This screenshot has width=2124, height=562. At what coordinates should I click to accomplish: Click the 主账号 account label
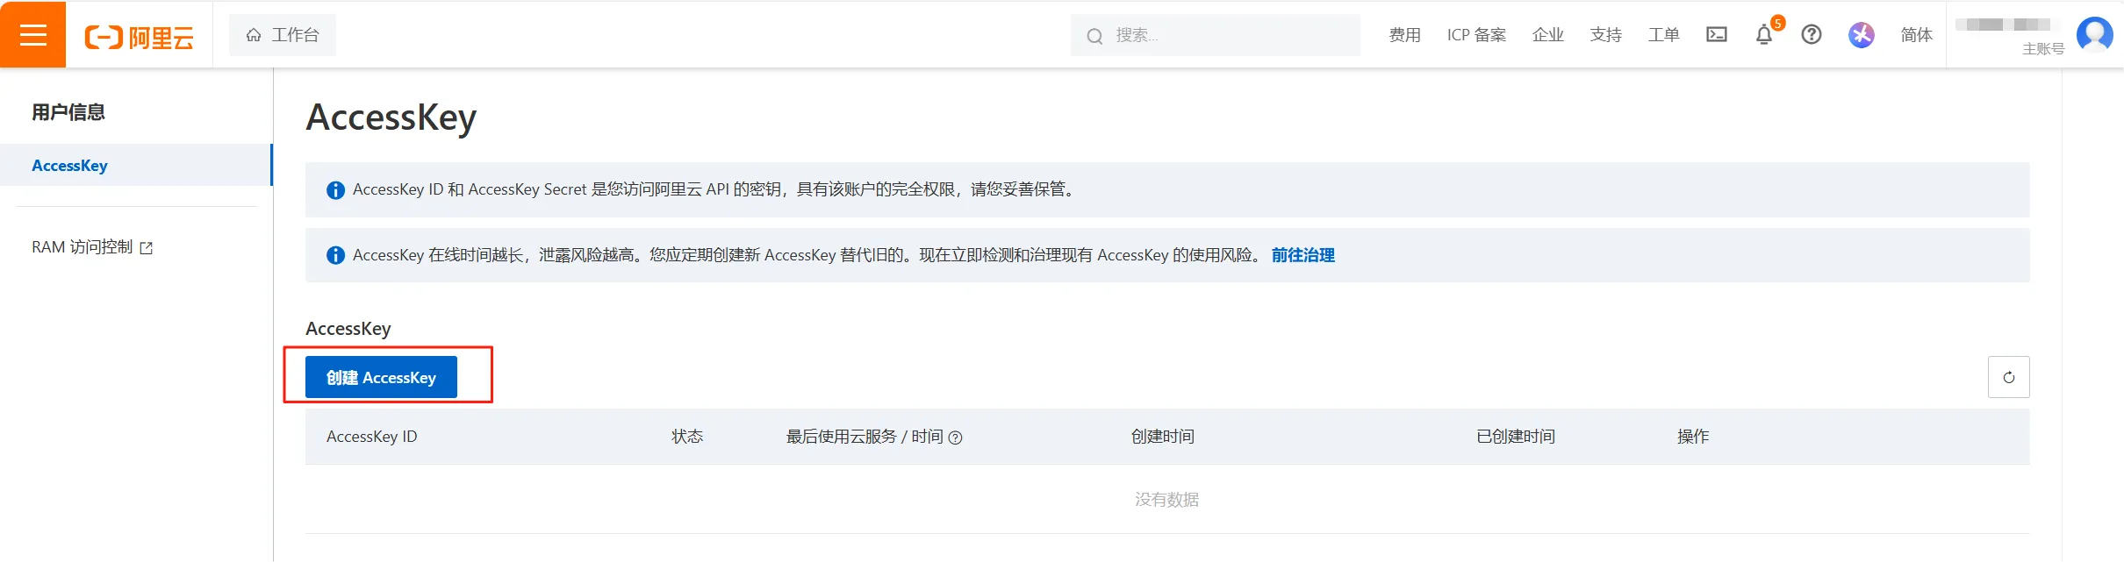[2043, 49]
